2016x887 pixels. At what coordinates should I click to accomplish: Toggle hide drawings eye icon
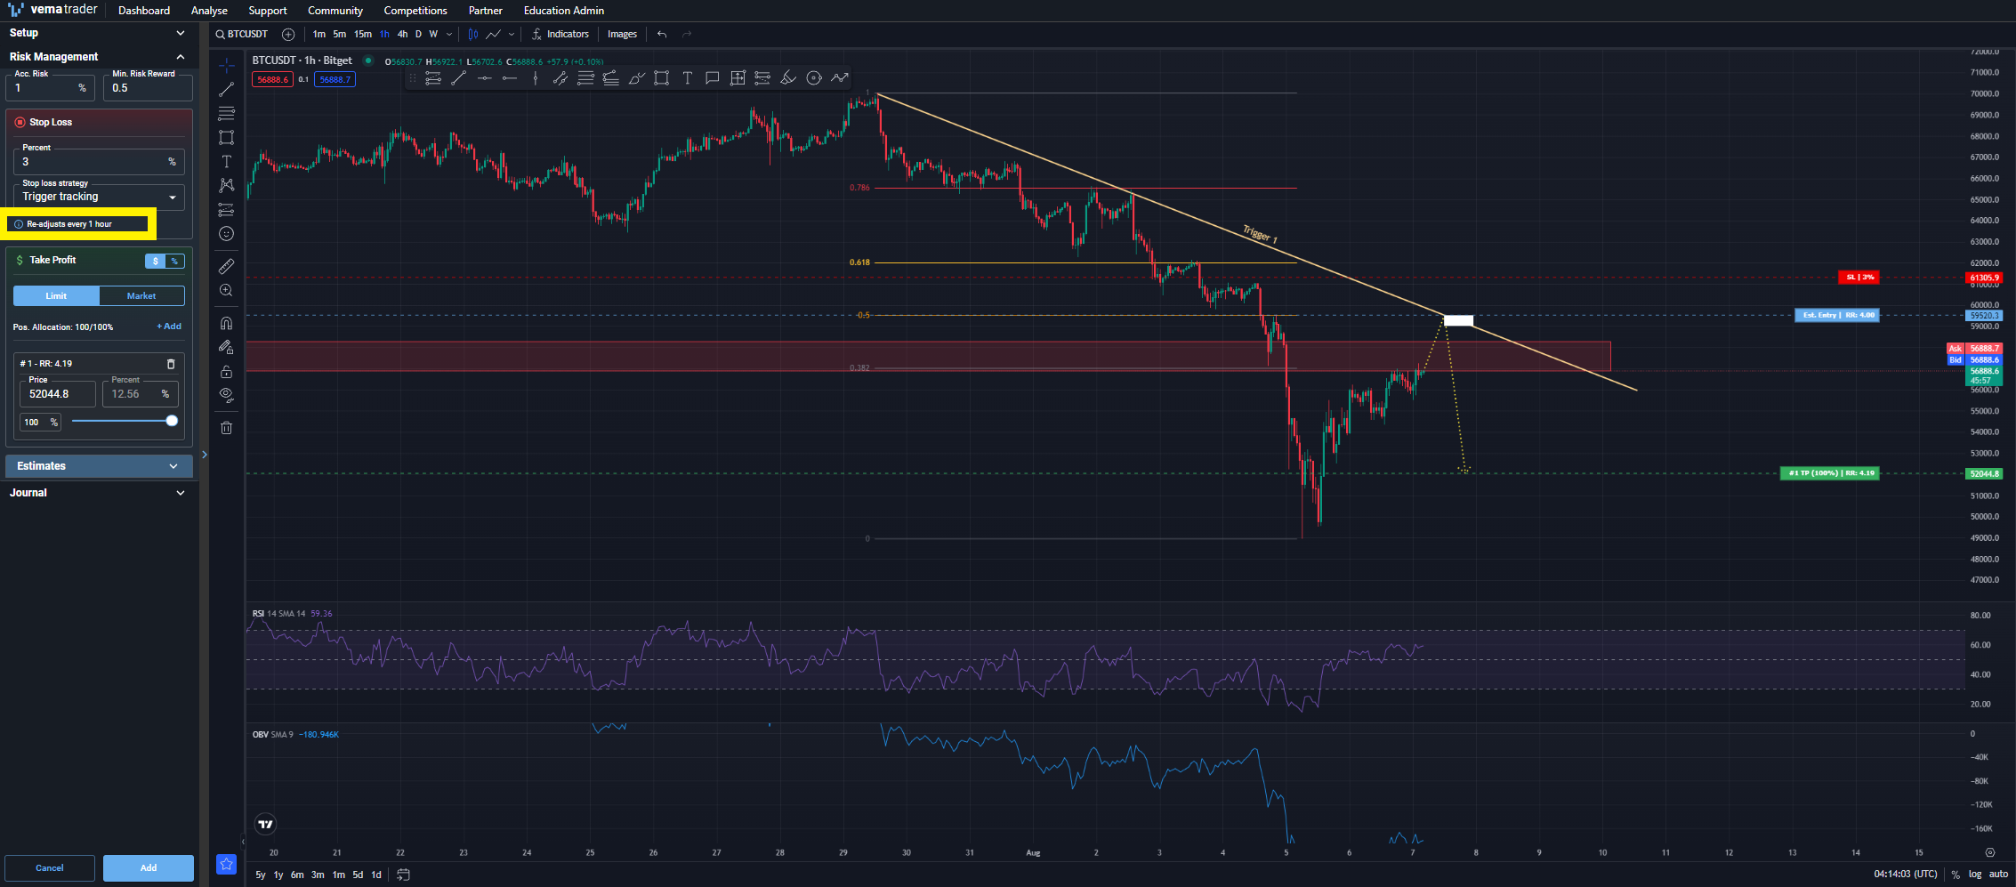(x=226, y=394)
